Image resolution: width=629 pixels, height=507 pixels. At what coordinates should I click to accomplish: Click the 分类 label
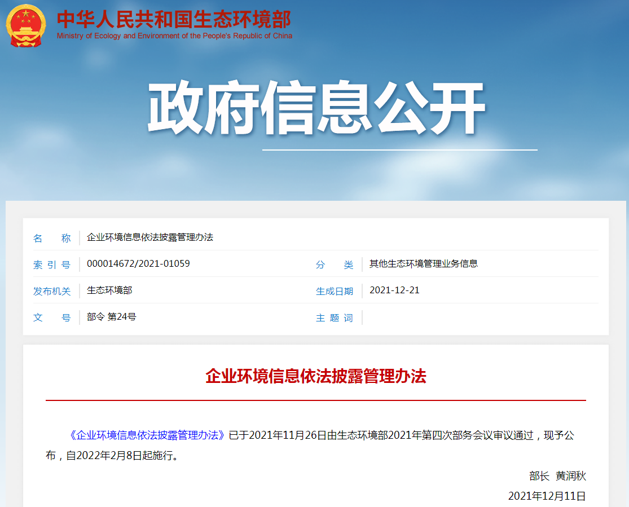(335, 264)
